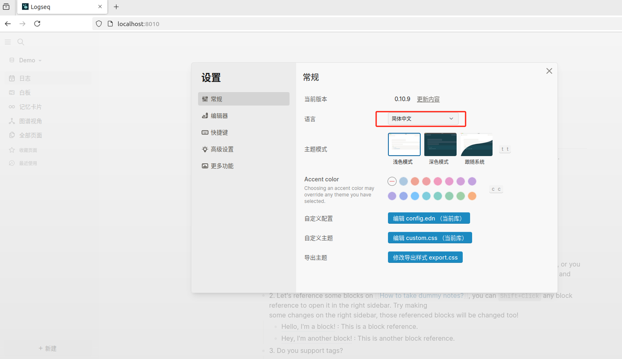
Task: Click the 新建 button at sidebar bottom
Action: click(x=48, y=348)
